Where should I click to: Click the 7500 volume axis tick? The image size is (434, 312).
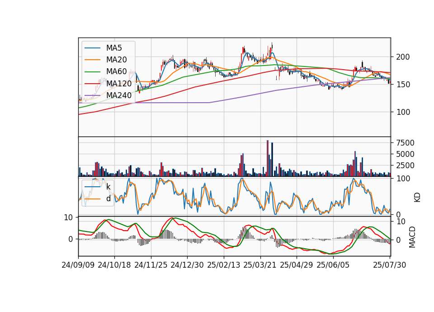click(405, 143)
